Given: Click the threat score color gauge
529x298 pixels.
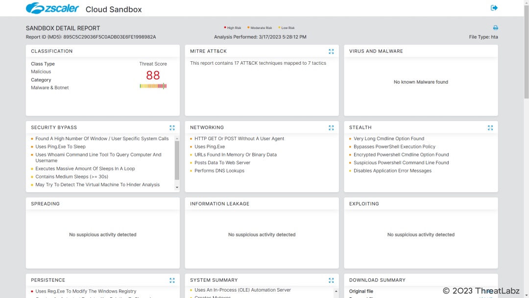Looking at the screenshot, I should (153, 86).
